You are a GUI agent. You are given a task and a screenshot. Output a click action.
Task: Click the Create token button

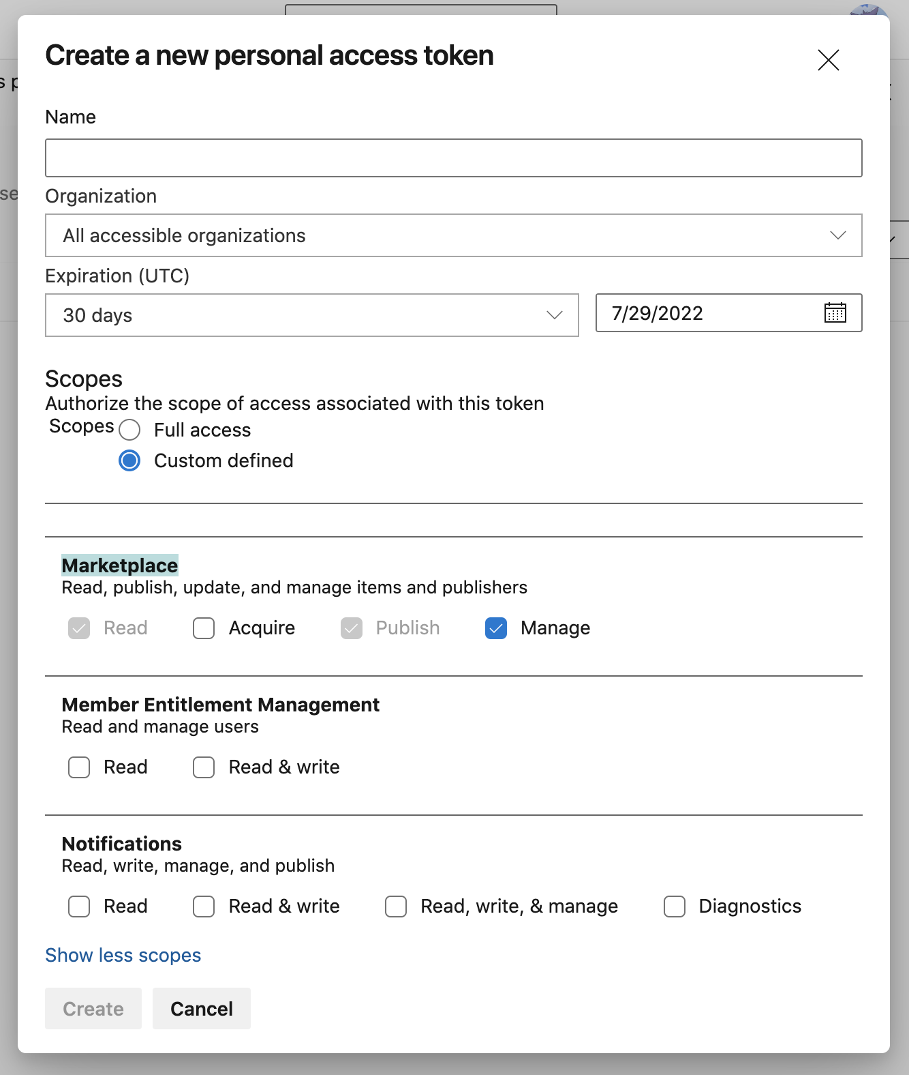click(x=93, y=1009)
